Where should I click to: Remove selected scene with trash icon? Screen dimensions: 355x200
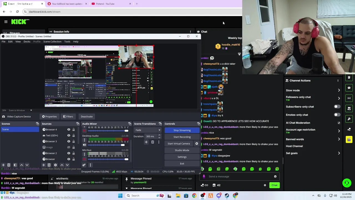pyautogui.click(x=9, y=165)
